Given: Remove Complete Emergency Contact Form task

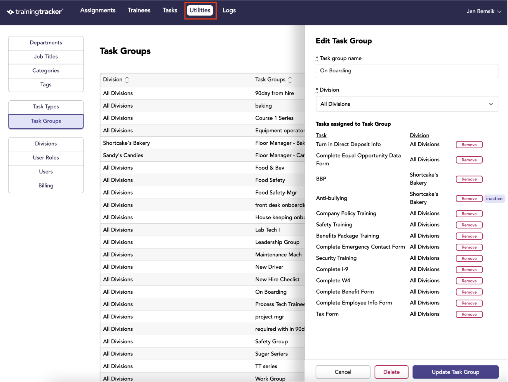Looking at the screenshot, I should tap(469, 247).
